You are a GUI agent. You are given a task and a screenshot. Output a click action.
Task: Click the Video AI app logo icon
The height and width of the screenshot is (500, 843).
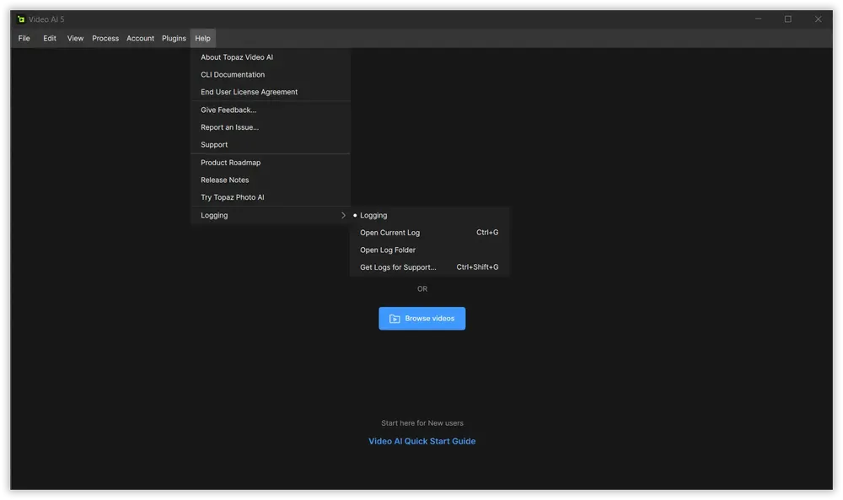coord(20,19)
